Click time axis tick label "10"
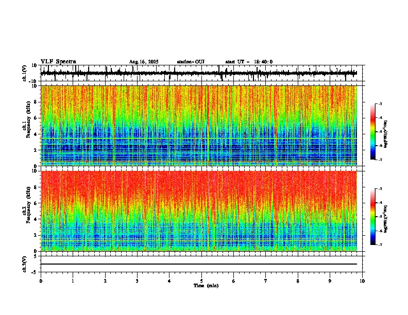Viewport: 408px width, 315px height. point(362,281)
